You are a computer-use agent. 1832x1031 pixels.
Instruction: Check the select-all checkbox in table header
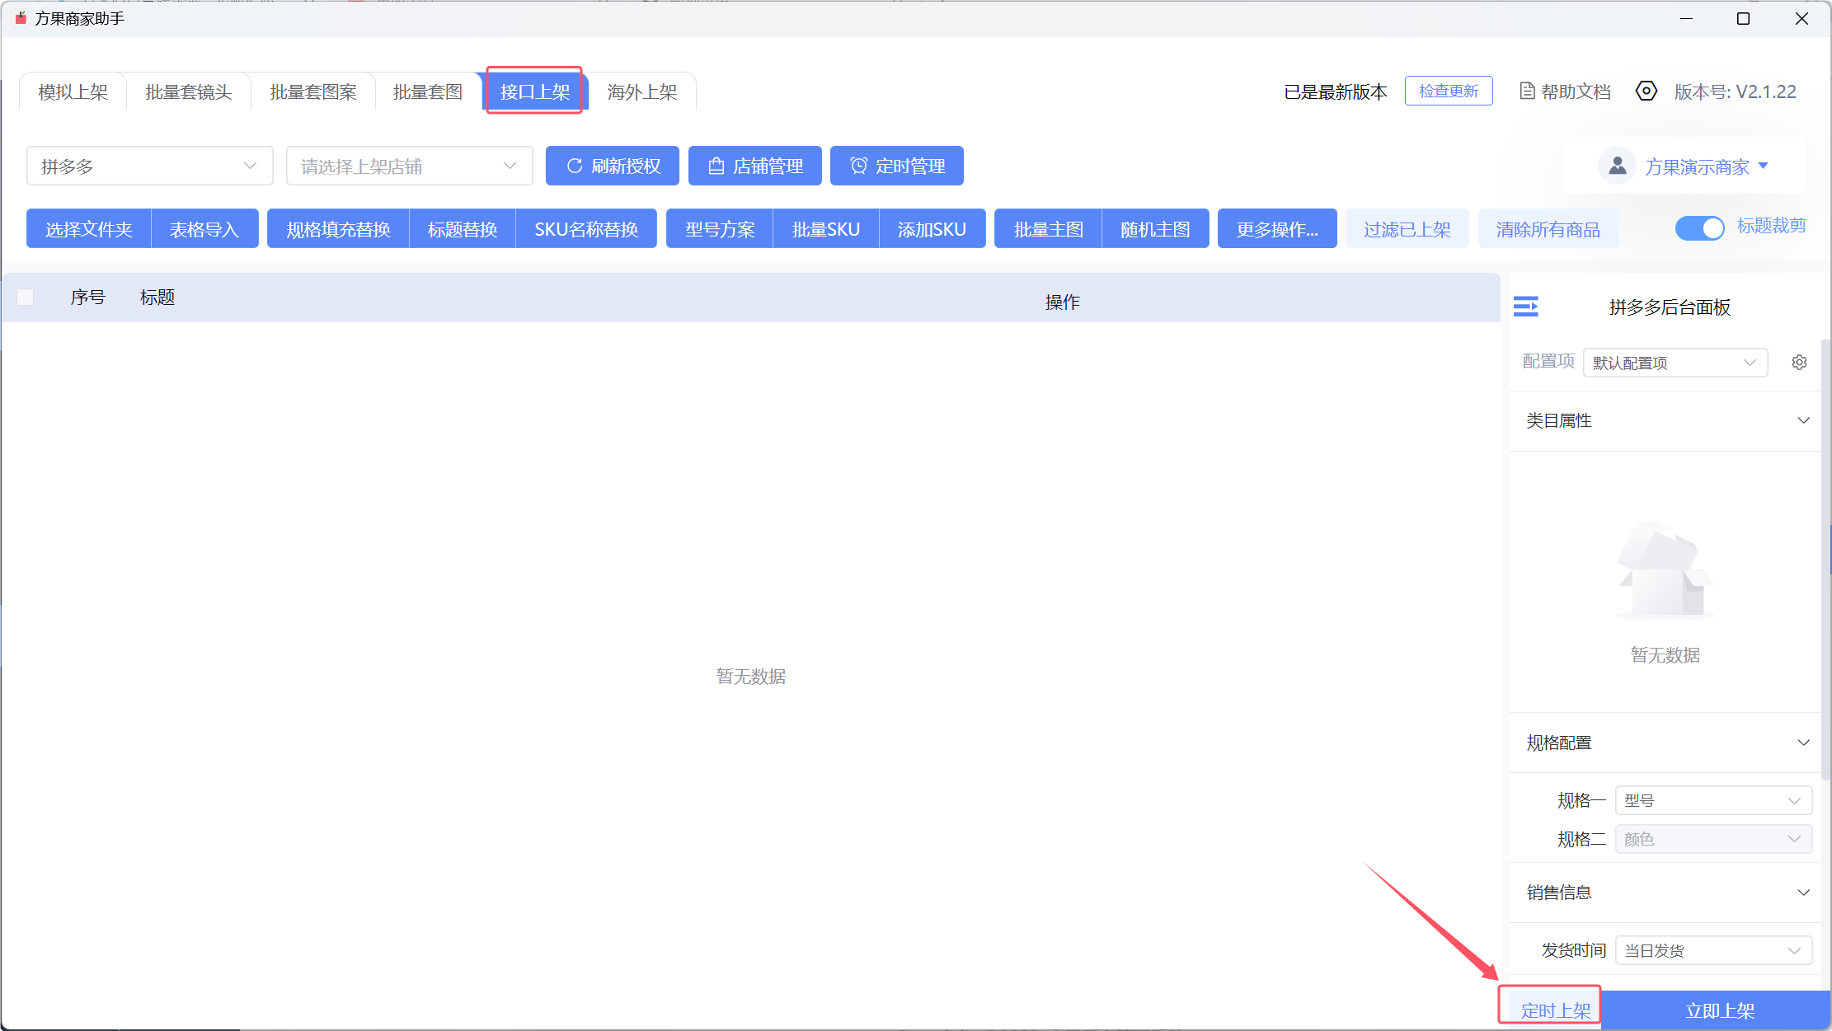pyautogui.click(x=26, y=298)
